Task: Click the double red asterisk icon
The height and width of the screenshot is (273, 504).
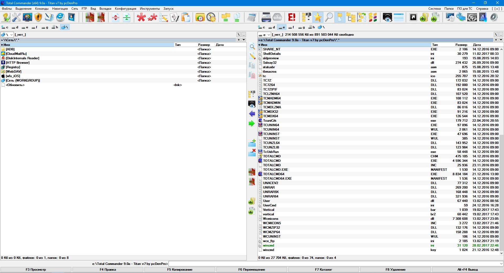Action: (x=152, y=17)
